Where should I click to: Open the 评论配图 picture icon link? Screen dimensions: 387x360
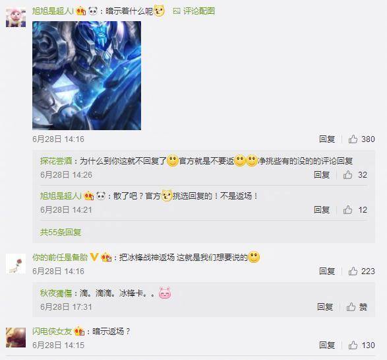pos(194,11)
